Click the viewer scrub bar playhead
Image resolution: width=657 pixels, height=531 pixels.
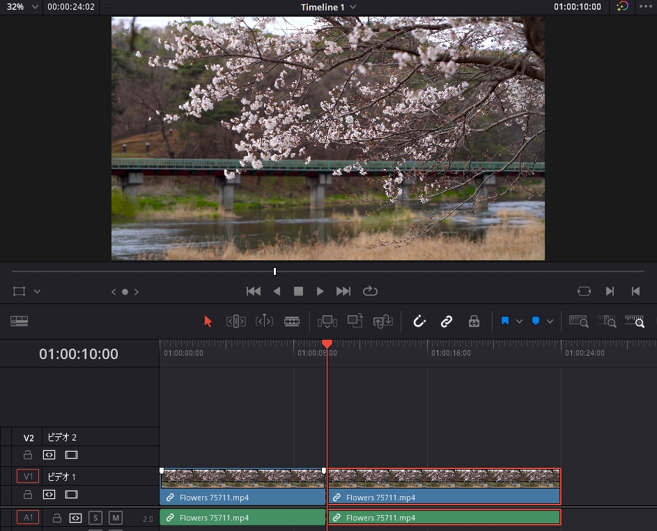tap(275, 271)
